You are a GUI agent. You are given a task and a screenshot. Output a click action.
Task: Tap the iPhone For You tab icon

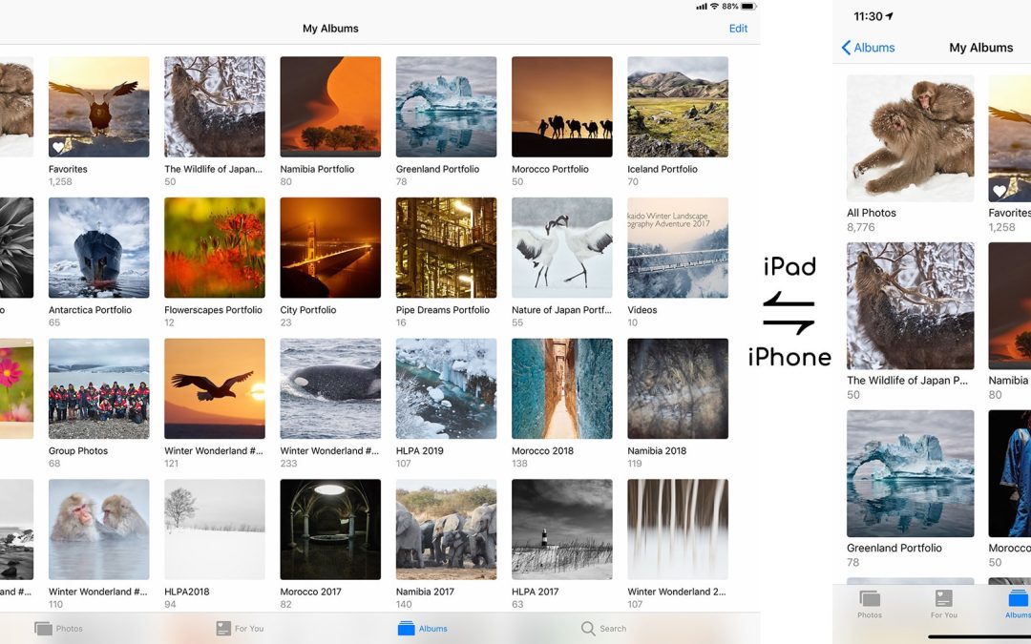[943, 599]
